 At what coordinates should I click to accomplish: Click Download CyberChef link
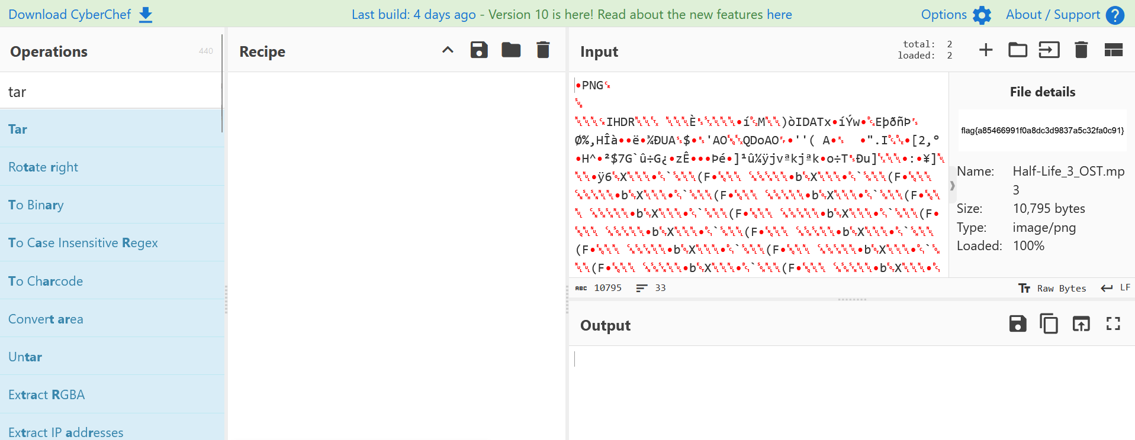coord(81,14)
